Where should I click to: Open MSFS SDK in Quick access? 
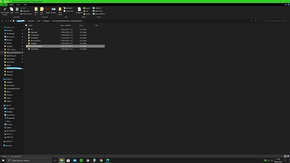pos(10,62)
